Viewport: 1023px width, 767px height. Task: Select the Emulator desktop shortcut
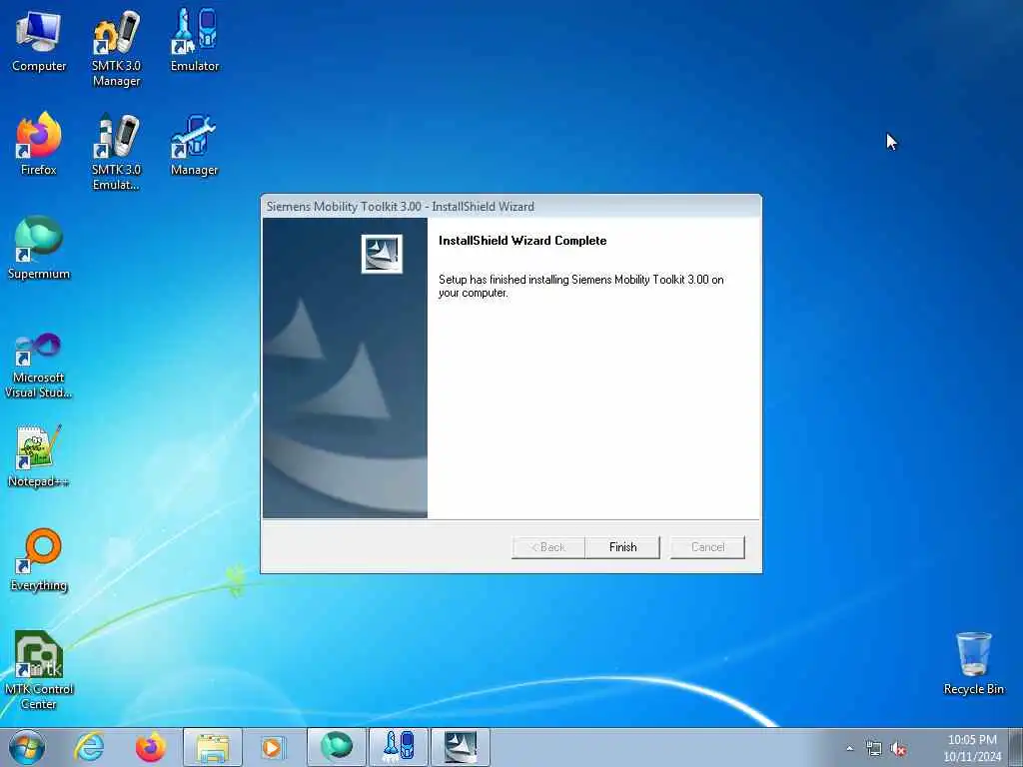(x=195, y=40)
